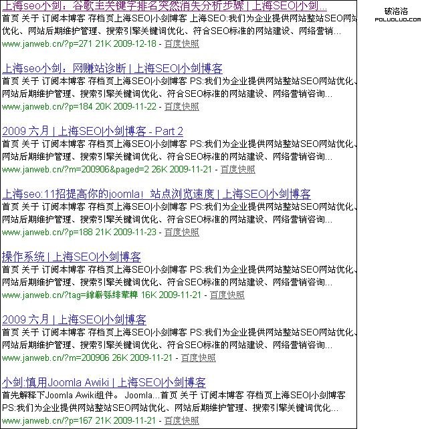Screen dimensions: 428x429
Task: Click the green URL www.janweb.cn/?p=188
Action: [x=47, y=233]
